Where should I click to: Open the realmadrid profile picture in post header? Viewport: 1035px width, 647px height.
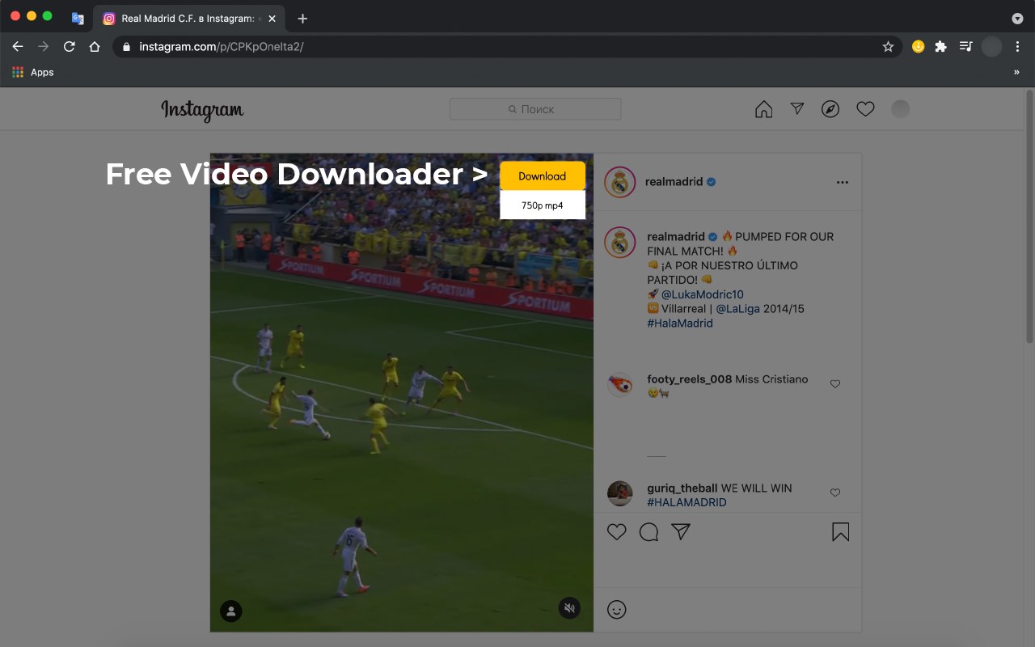(620, 182)
